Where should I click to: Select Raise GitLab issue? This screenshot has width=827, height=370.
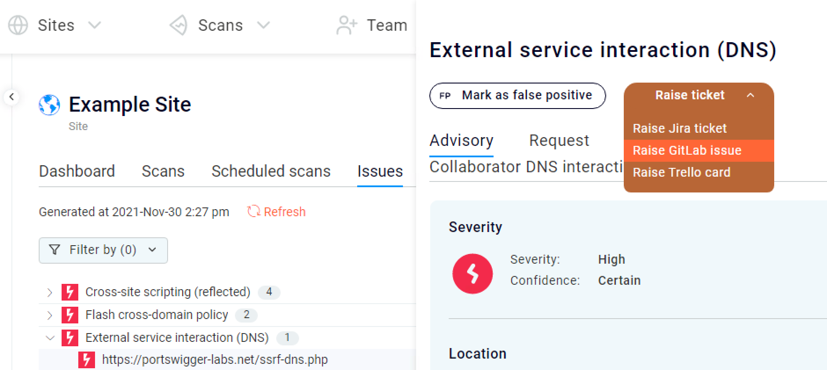pos(699,150)
